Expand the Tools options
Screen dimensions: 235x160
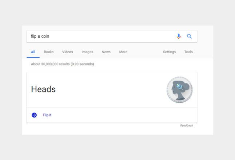click(x=189, y=52)
